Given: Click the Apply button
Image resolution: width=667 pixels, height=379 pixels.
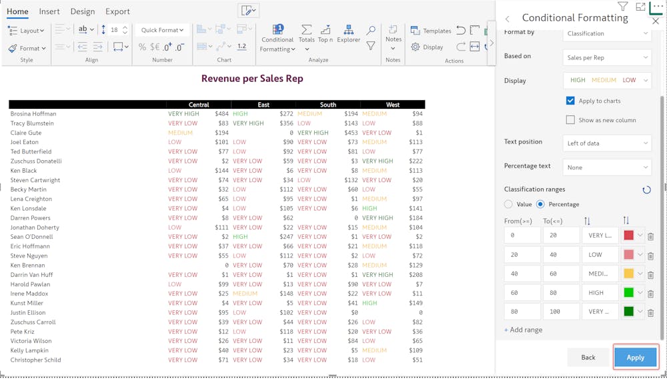Looking at the screenshot, I should (635, 358).
